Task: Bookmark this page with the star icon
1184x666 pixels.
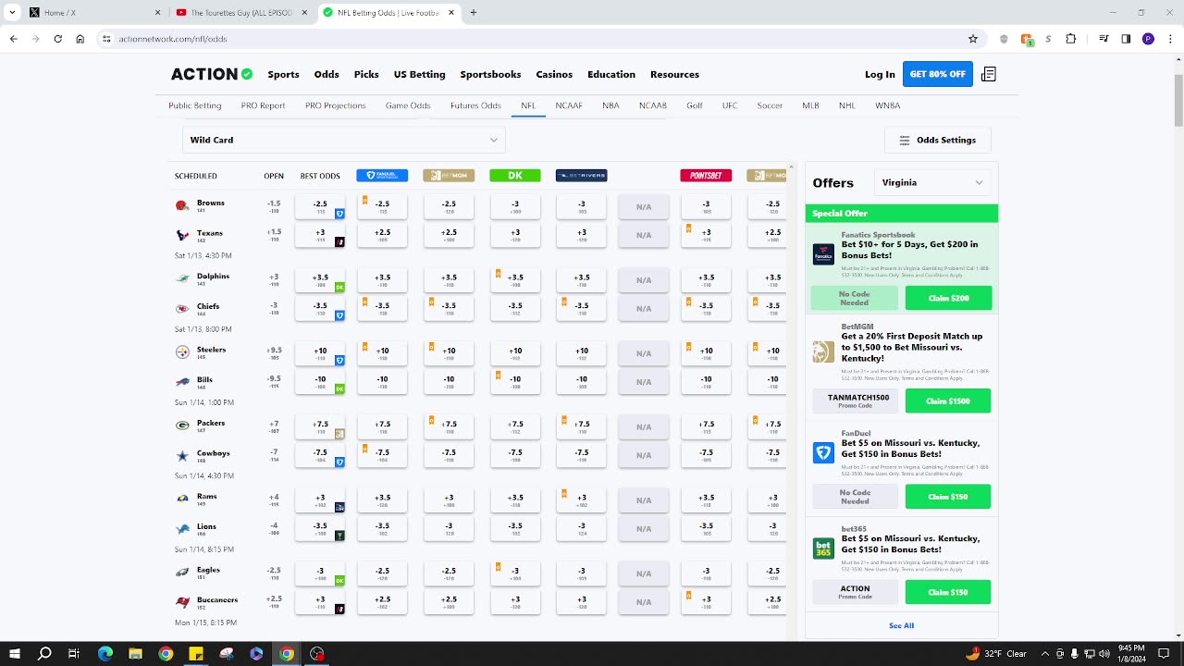Action: (x=973, y=39)
